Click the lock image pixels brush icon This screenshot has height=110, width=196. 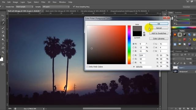pos(178,63)
